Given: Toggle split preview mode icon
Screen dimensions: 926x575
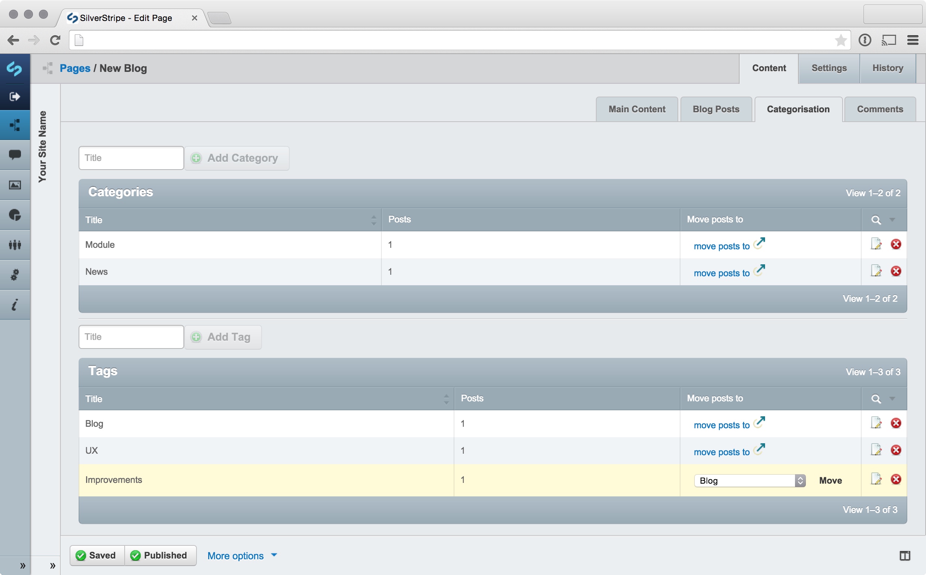Looking at the screenshot, I should 905,556.
